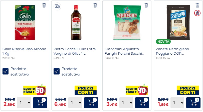Uncheck Prodotto sostitutivo for Gallo rice

(6, 72)
